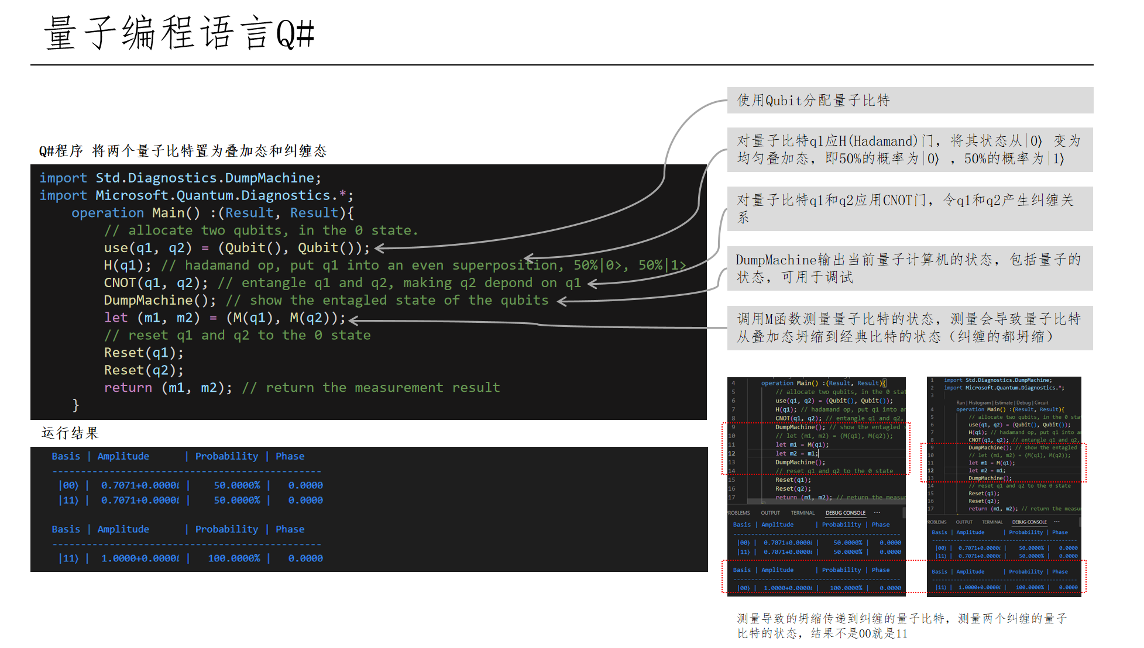Open OUTPUT tab in right VS Code screenshot
Image resolution: width=1144 pixels, height=648 pixels.
pyautogui.click(x=964, y=522)
